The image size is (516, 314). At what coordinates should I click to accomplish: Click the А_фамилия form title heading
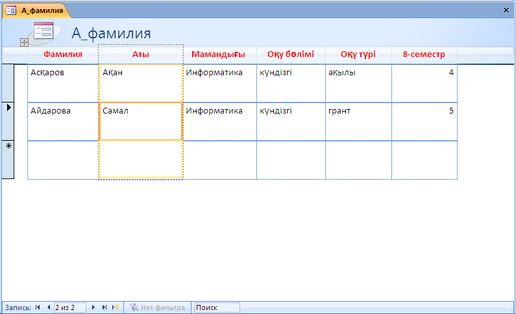click(x=111, y=33)
